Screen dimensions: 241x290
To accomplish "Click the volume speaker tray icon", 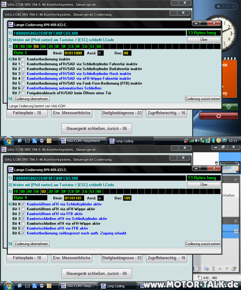I will click(x=197, y=140).
